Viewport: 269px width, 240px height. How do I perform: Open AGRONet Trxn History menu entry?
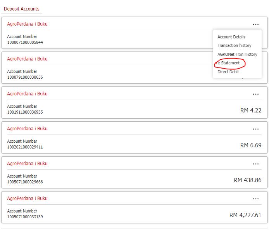click(237, 54)
